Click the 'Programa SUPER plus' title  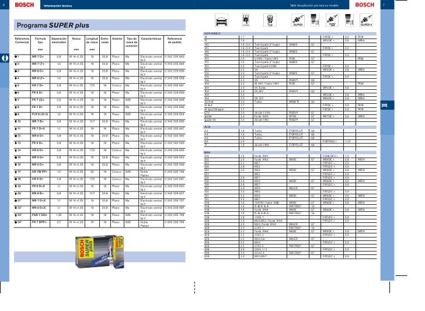tap(53, 25)
